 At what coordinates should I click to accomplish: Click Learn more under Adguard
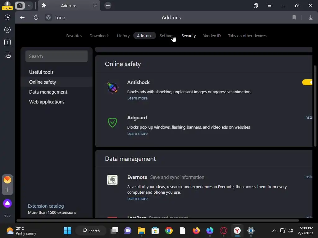pyautogui.click(x=137, y=134)
